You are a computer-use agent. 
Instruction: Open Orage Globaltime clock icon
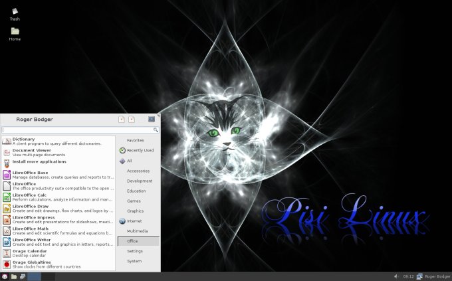pyautogui.click(x=7, y=264)
